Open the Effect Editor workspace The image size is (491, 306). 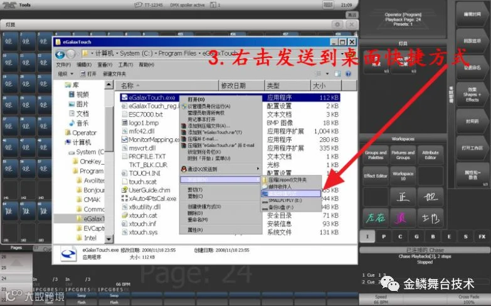[376, 176]
